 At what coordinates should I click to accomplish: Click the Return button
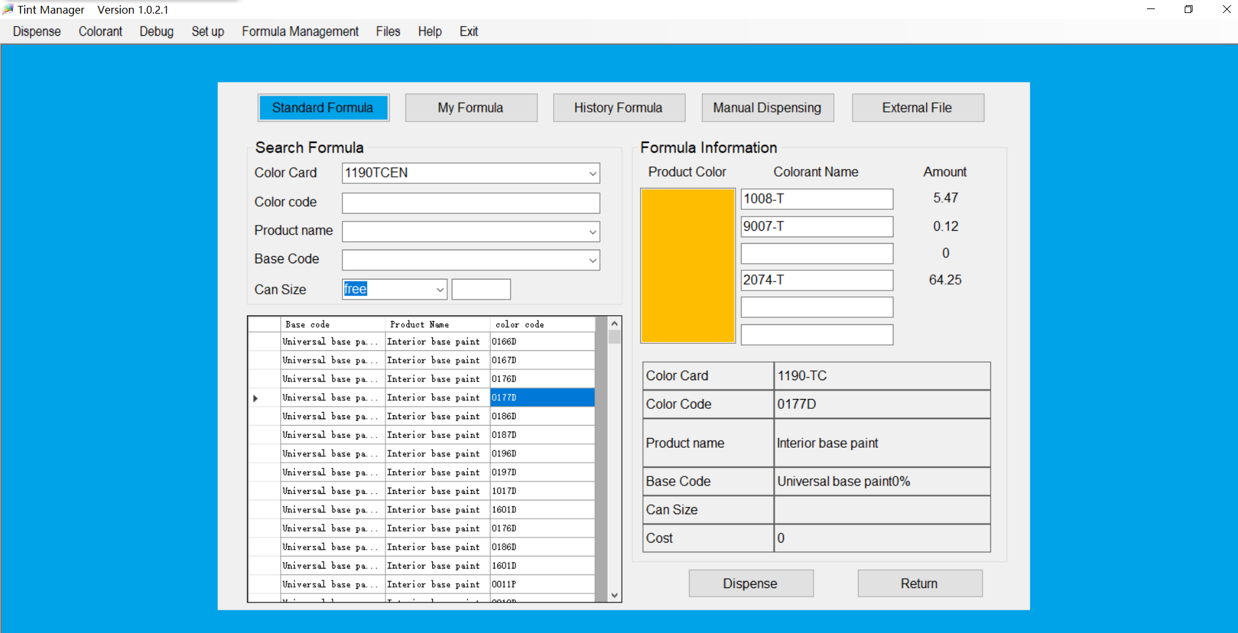click(919, 584)
